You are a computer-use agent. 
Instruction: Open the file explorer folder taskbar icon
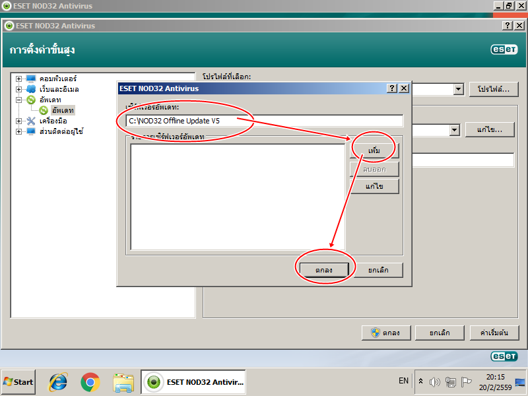point(123,383)
